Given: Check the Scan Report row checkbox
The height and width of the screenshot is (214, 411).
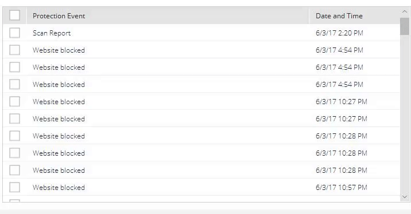Looking at the screenshot, I should click(x=14, y=33).
